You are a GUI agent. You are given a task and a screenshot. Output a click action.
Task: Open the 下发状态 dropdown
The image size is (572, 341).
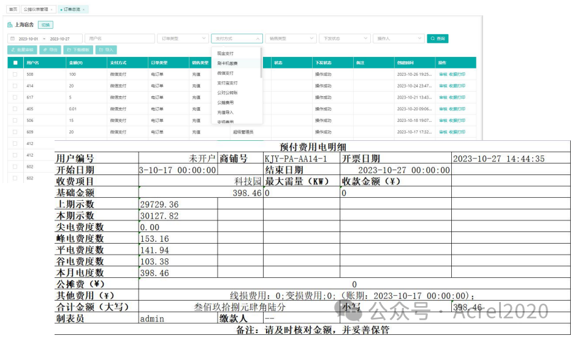click(x=345, y=39)
